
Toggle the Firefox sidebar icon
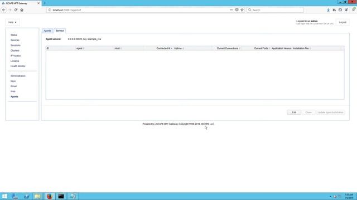[340, 10]
